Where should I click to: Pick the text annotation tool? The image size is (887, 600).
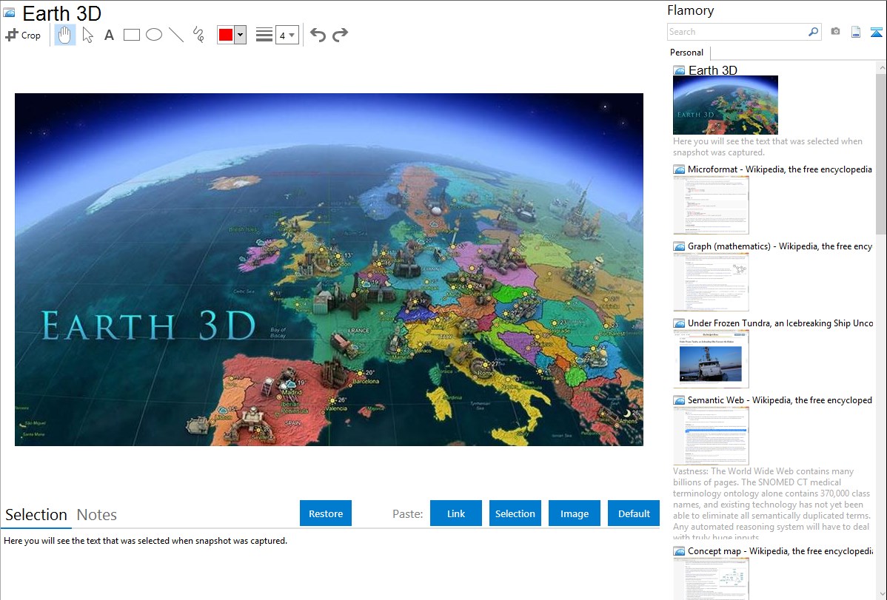click(109, 35)
